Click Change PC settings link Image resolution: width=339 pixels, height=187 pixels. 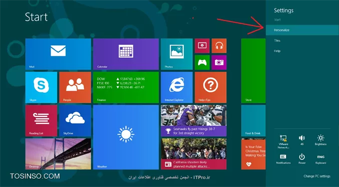pyautogui.click(x=317, y=176)
